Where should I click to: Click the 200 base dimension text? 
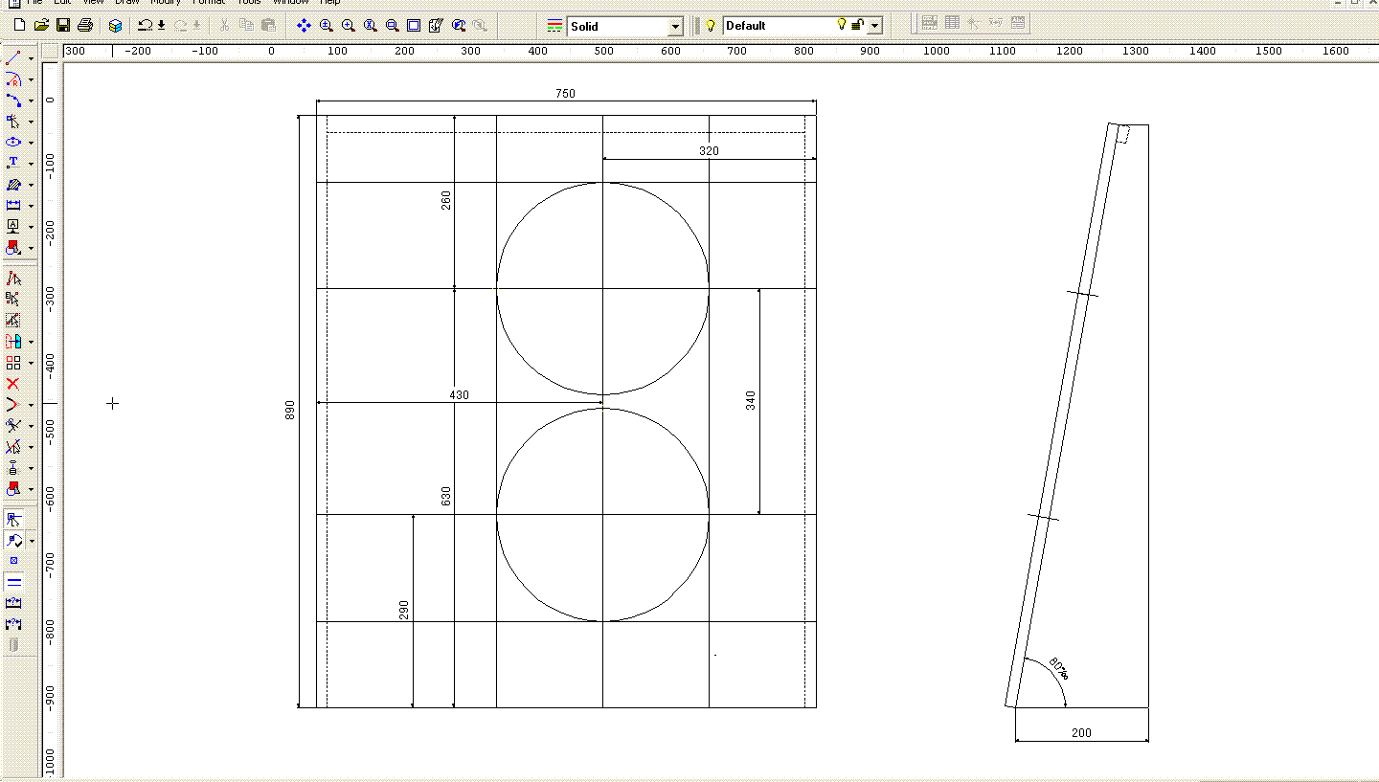coord(1081,733)
